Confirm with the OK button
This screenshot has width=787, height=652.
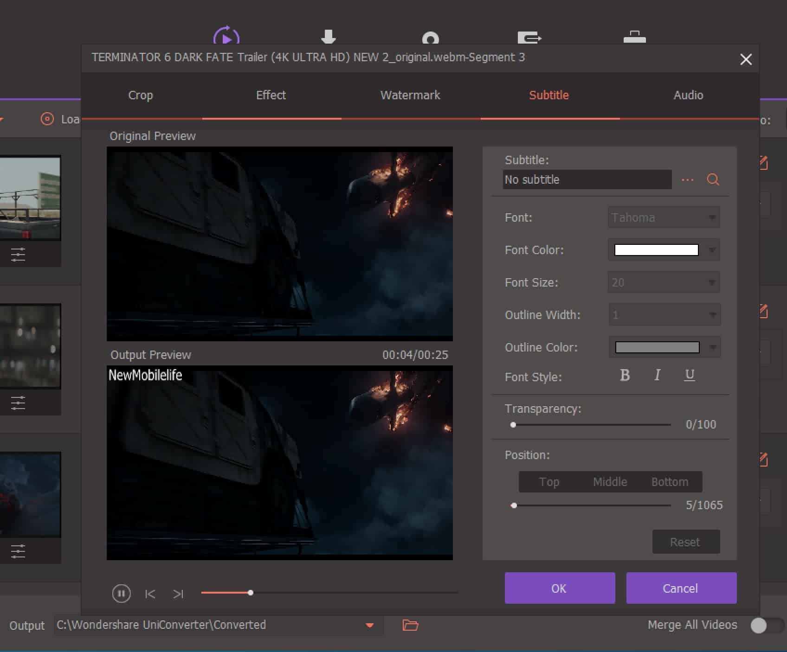coord(560,588)
